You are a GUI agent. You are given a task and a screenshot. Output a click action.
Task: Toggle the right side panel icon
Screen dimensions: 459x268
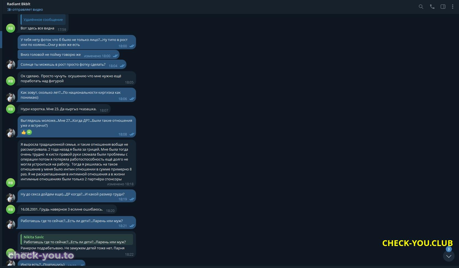point(443,7)
